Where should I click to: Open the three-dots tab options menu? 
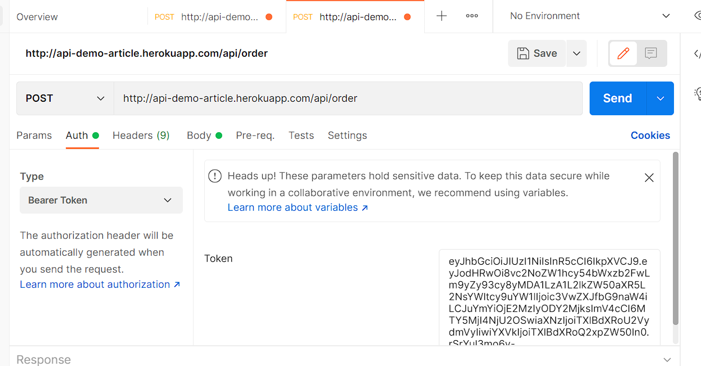pos(472,16)
